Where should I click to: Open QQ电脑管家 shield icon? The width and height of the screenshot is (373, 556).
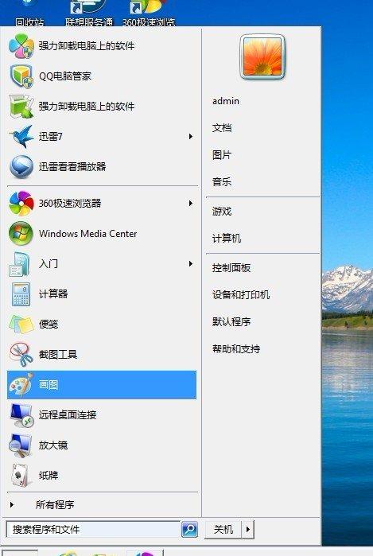tap(21, 76)
